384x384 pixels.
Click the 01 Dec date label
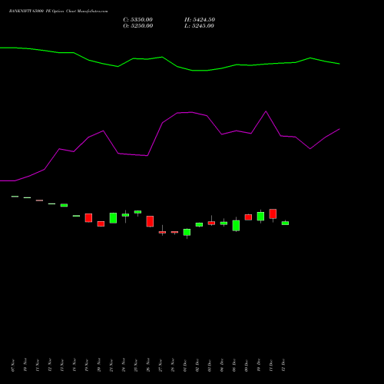tap(185, 366)
